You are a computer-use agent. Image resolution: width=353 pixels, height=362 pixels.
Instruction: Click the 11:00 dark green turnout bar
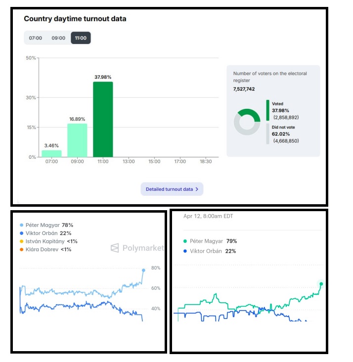pos(103,119)
